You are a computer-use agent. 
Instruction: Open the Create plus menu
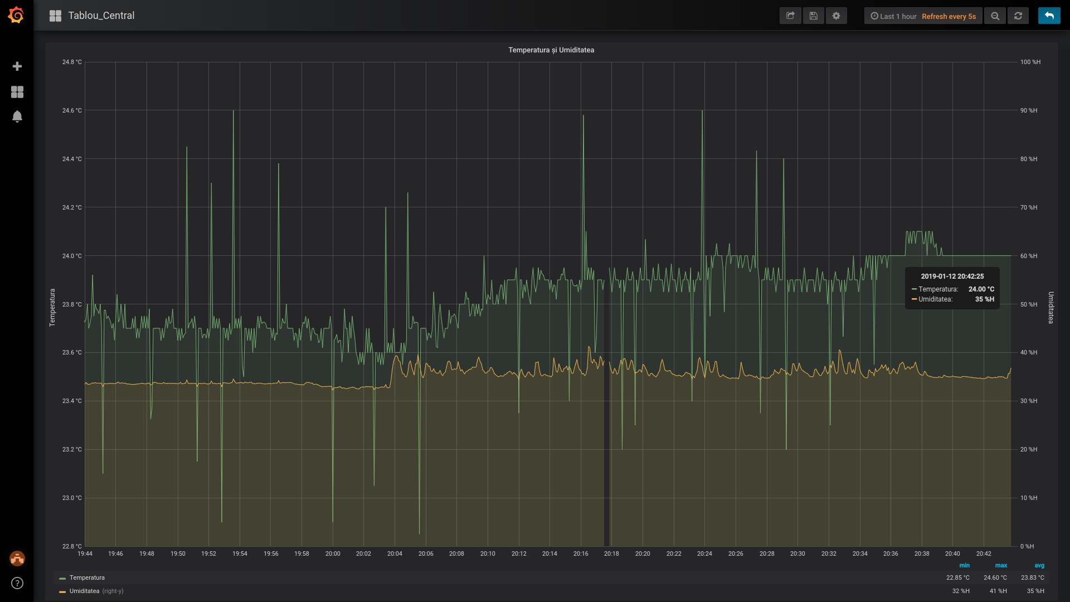[17, 66]
